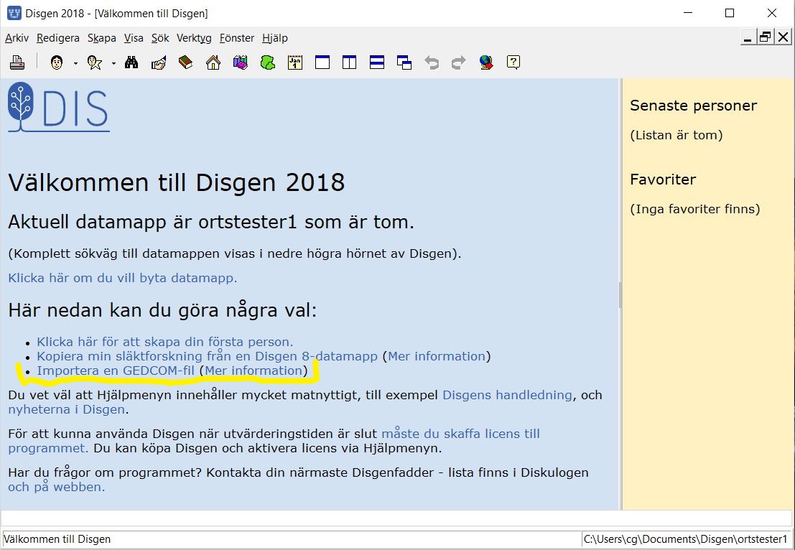Open the Skapa menu
795x550 pixels.
(x=101, y=38)
